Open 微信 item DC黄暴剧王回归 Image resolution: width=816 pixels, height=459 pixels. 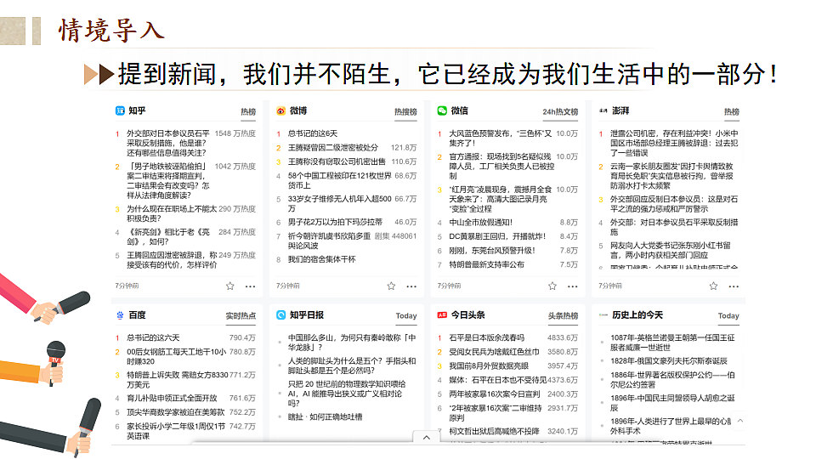tap(497, 236)
